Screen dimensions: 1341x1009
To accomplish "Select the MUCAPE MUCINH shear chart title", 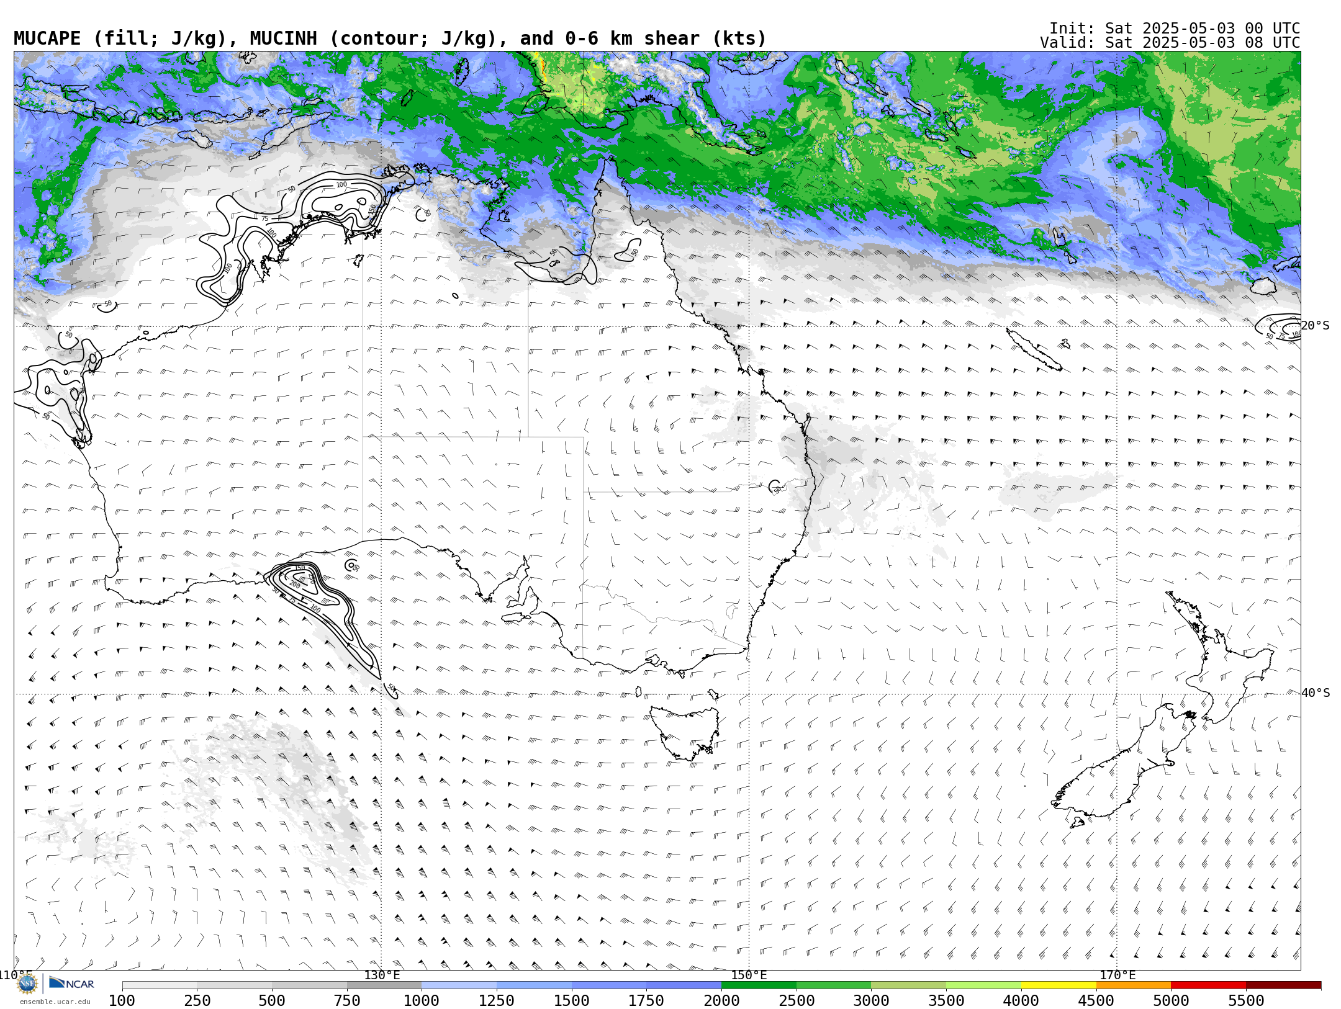I will 390,38.
